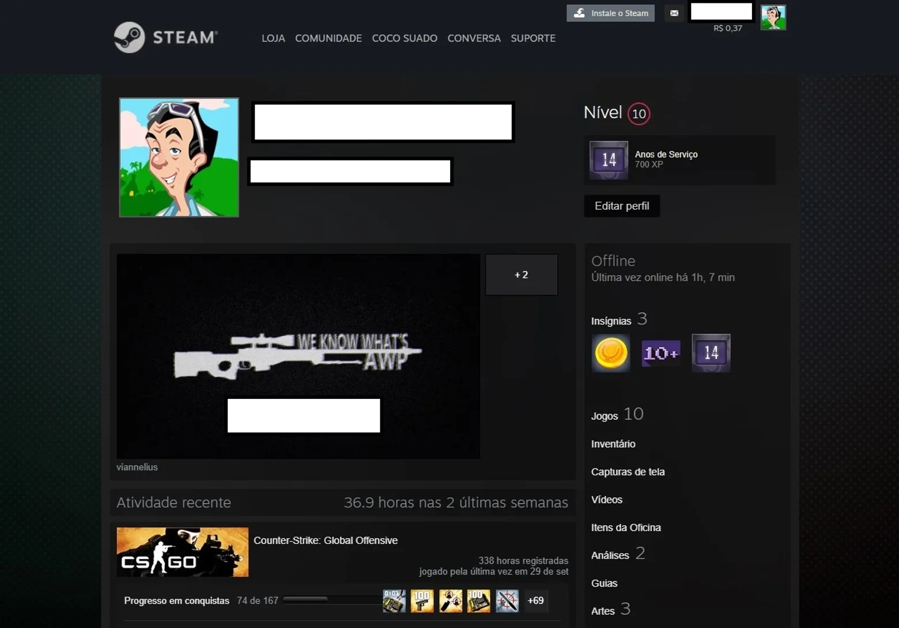
Task: Click the Instale o Steam button
Action: (x=611, y=13)
